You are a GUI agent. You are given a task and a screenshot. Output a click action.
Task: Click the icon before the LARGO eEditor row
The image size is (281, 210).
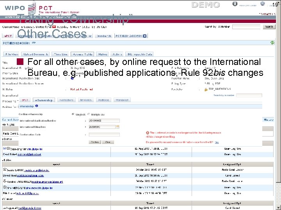tap(5, 170)
